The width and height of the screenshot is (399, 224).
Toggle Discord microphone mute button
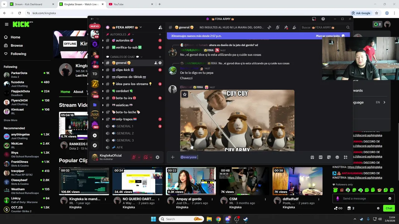tap(134, 157)
